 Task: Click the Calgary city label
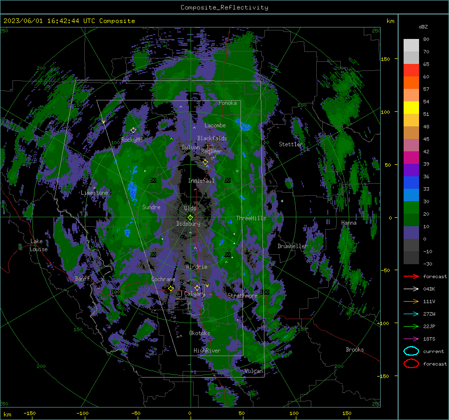point(195,294)
